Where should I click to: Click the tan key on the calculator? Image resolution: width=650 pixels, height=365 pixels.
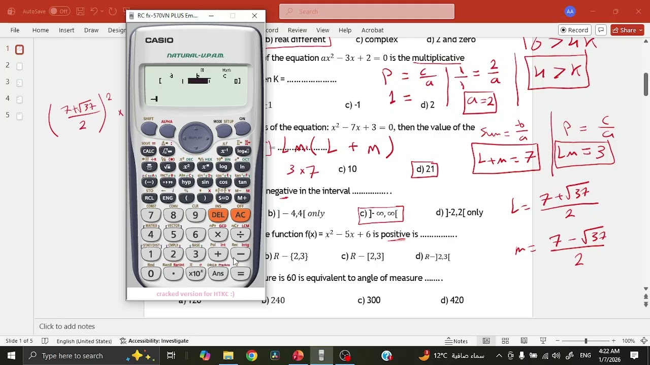coord(242,182)
